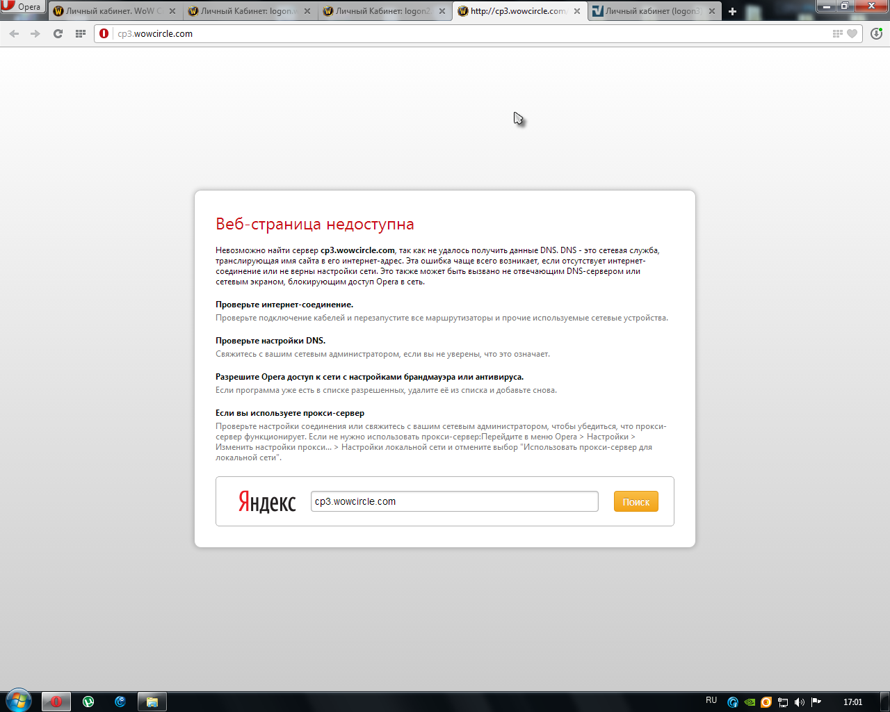Screen dimensions: 890x712
Task: Click the Opera taskbar button
Action: tap(56, 702)
